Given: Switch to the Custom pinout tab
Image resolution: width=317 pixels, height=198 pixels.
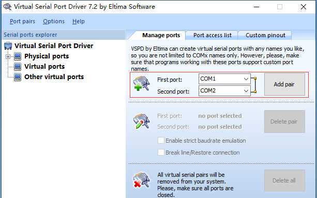Looking at the screenshot, I should point(265,35).
